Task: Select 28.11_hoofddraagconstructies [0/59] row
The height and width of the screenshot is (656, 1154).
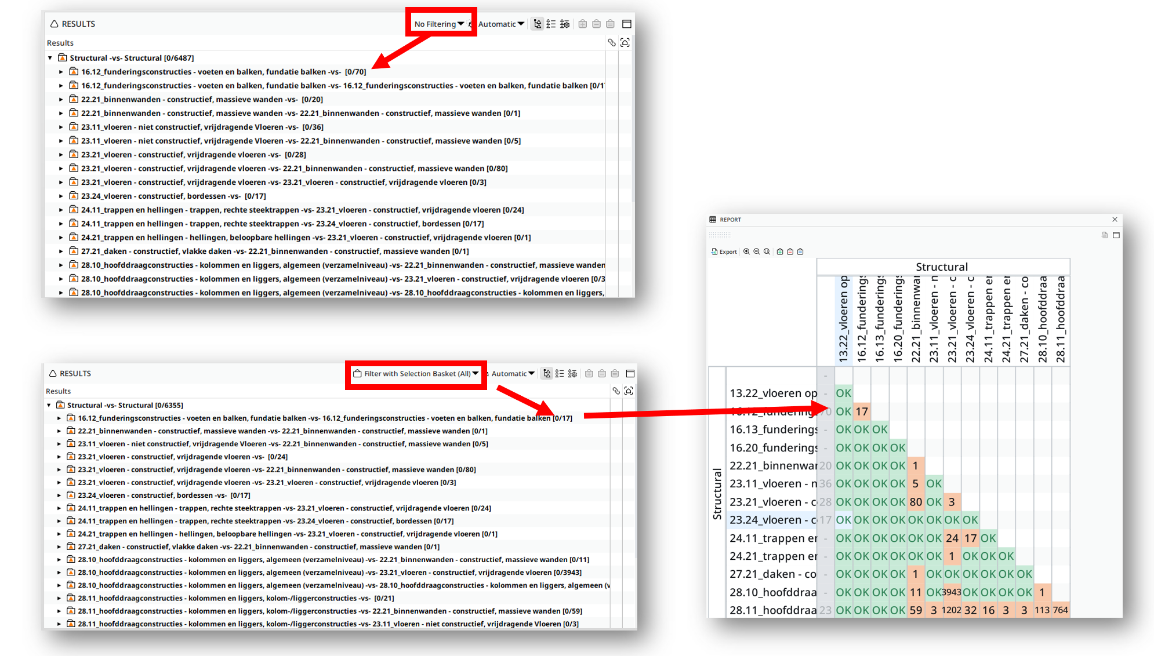Action: 324,611
